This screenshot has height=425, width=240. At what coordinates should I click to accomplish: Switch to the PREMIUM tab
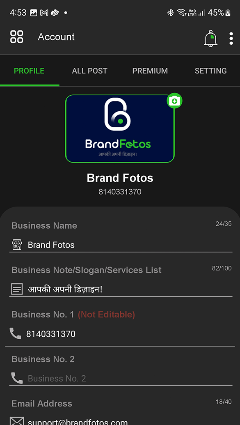[150, 71]
